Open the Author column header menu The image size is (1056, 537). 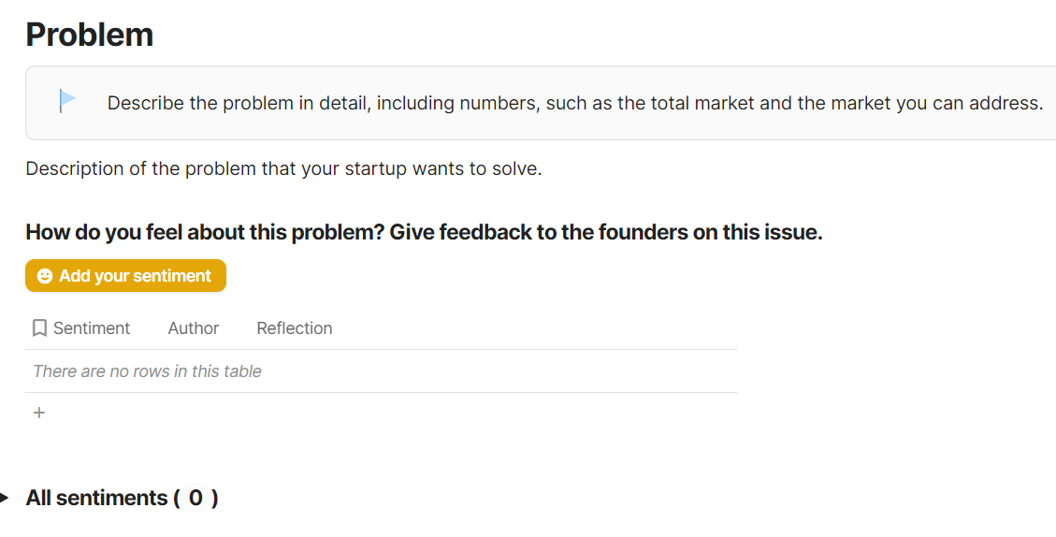[194, 328]
